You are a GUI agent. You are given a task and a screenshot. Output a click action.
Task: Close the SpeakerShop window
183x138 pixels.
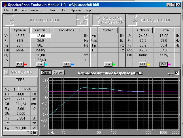click(x=178, y=5)
